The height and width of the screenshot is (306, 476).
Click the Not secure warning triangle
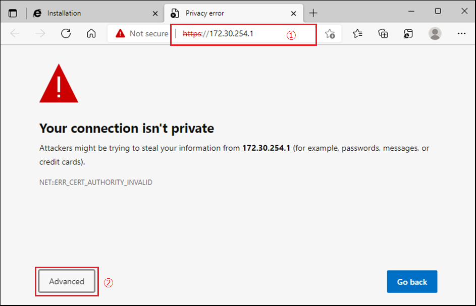pyautogui.click(x=120, y=33)
